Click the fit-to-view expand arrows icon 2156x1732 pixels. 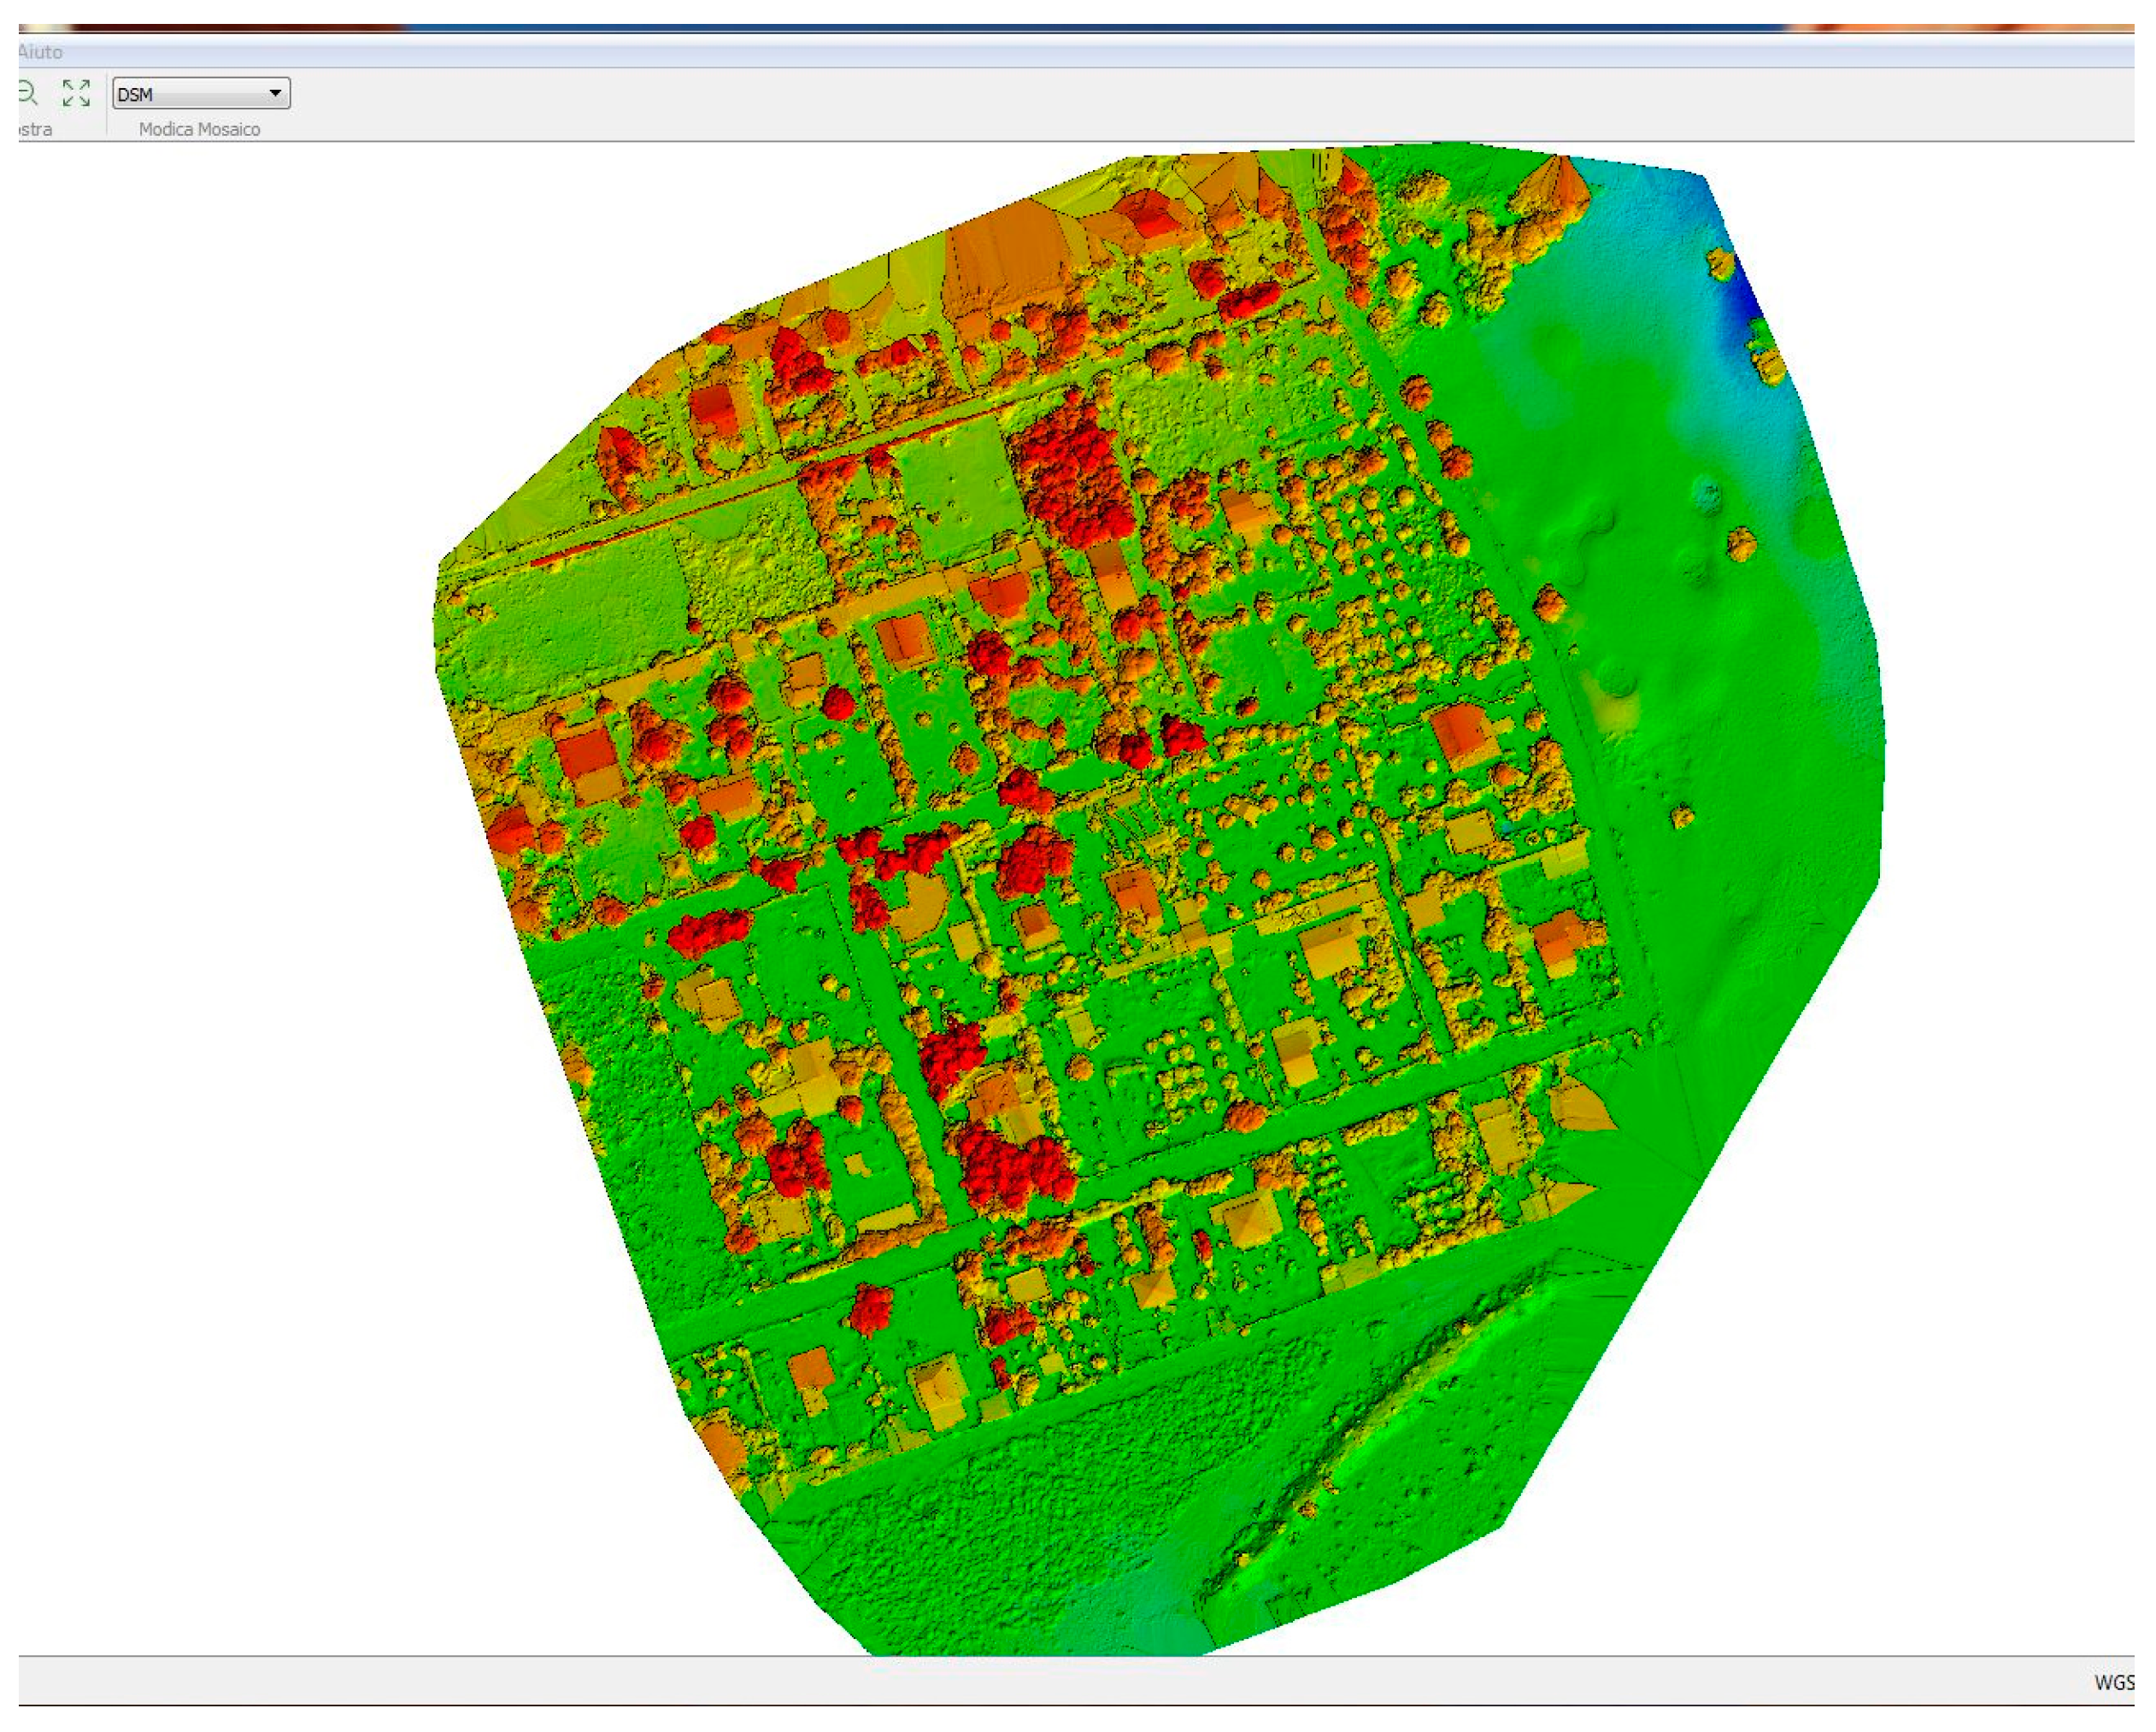[x=76, y=93]
